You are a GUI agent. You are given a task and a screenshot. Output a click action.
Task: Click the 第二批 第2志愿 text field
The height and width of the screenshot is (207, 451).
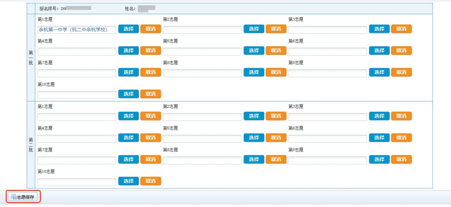pos(202,117)
